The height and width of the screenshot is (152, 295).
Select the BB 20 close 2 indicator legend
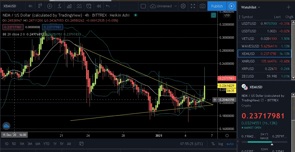coord(14,34)
